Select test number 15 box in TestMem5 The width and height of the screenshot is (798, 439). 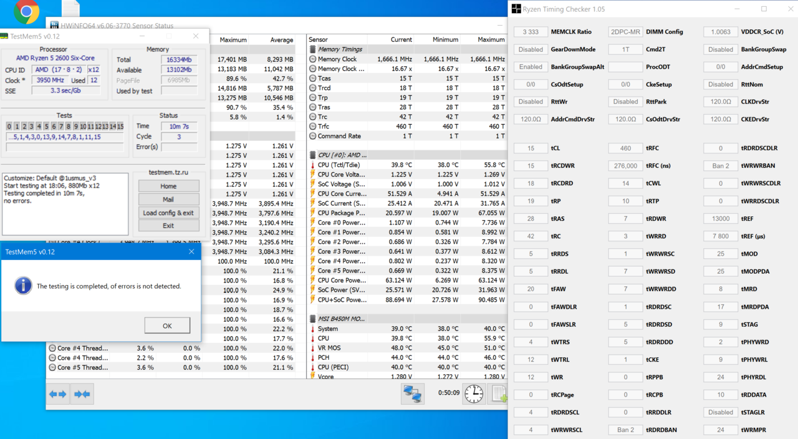120,127
